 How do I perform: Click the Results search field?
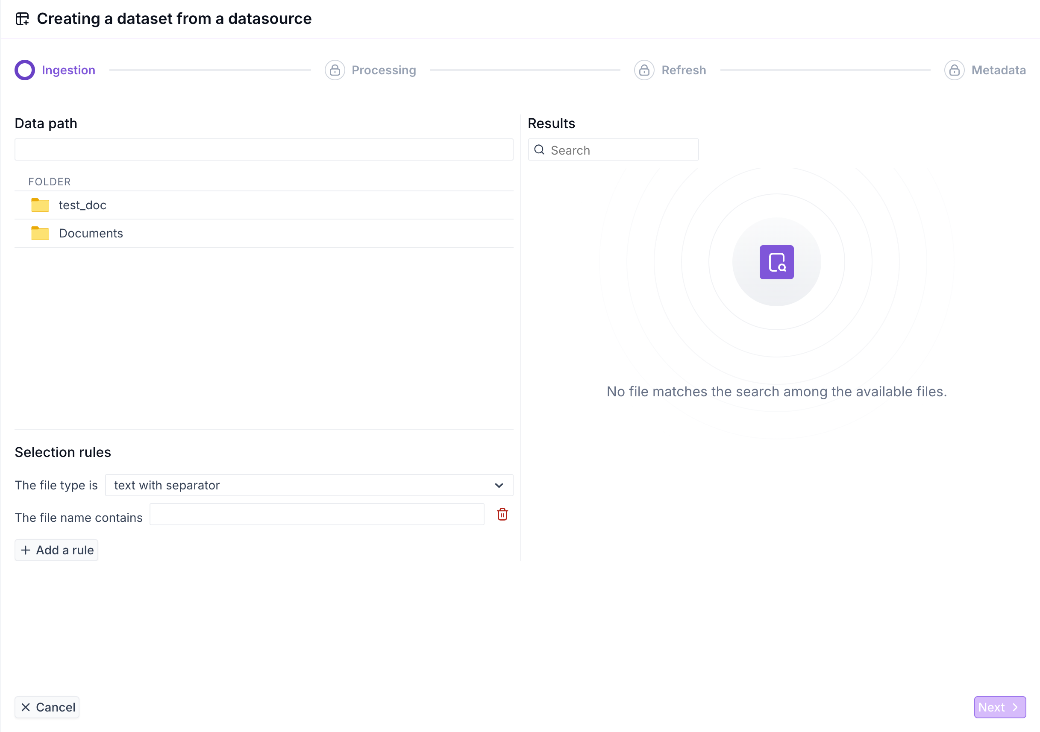613,150
